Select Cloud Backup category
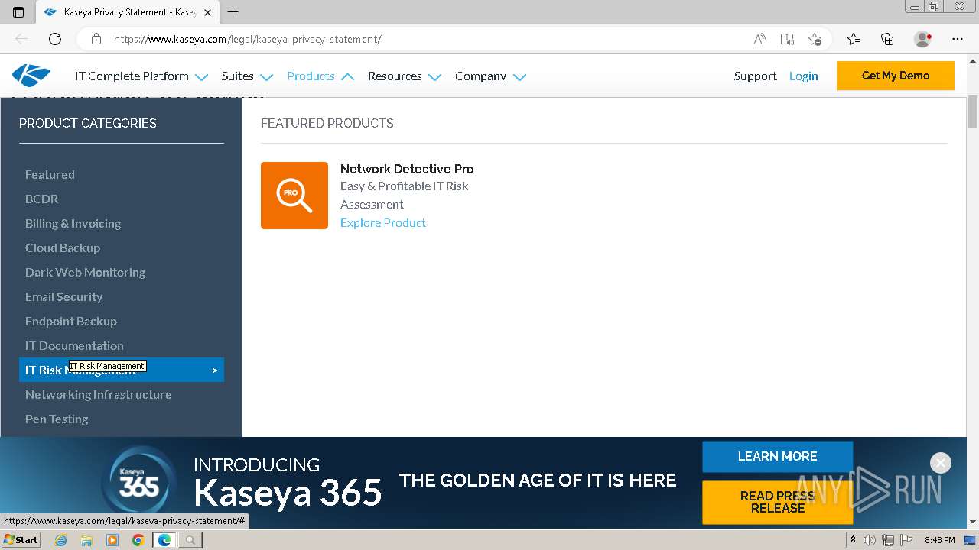979x550 pixels. tap(63, 247)
